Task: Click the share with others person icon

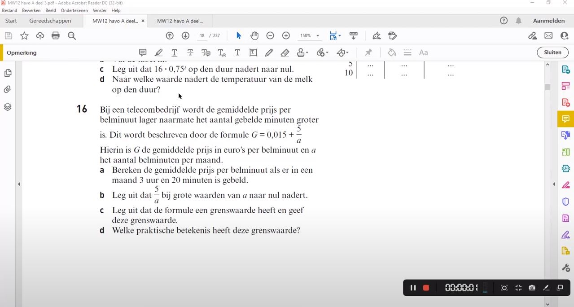Action: pos(565,36)
